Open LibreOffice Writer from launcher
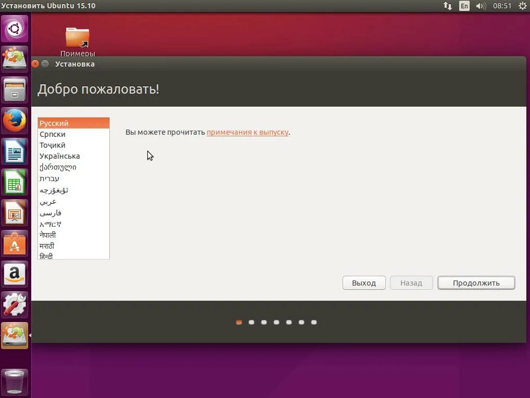The width and height of the screenshot is (530, 398). point(15,151)
